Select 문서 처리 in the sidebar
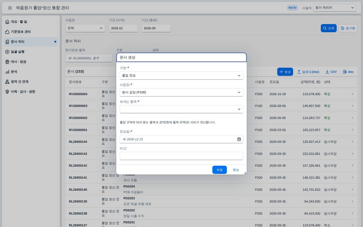Viewport: 363px width, 227px height. (31, 42)
